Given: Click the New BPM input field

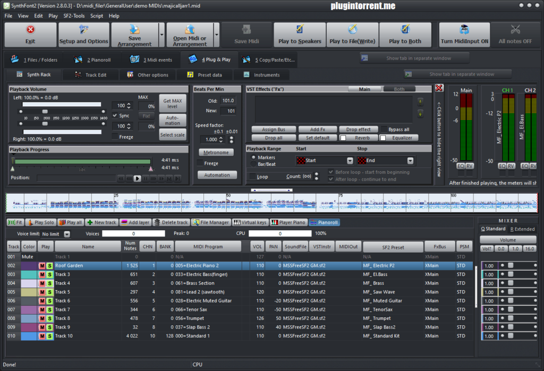Looking at the screenshot, I should coord(227,111).
